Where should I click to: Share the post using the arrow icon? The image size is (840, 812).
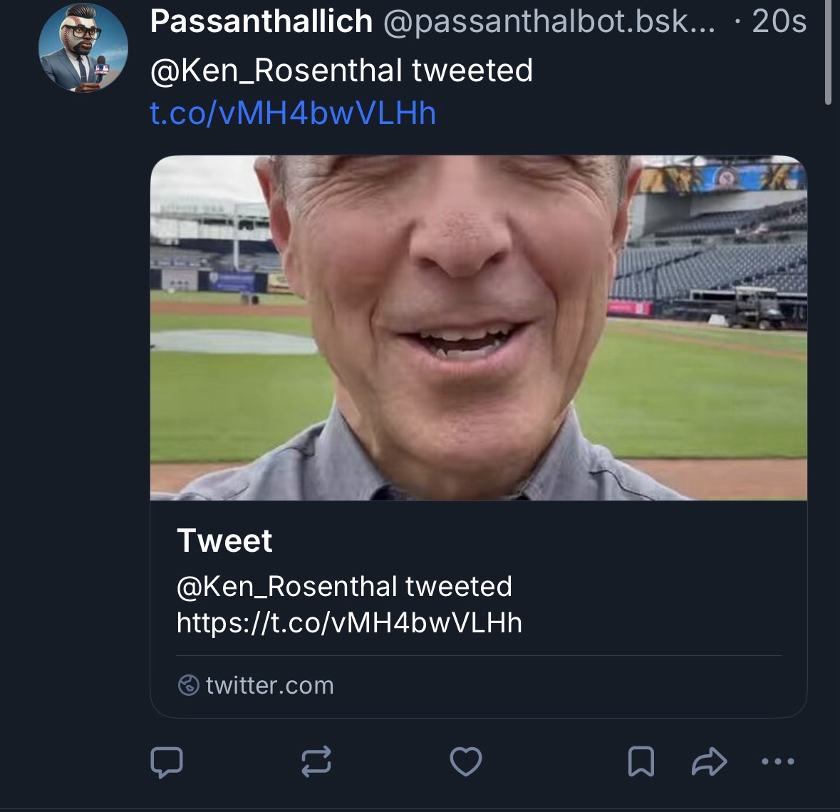tap(709, 761)
